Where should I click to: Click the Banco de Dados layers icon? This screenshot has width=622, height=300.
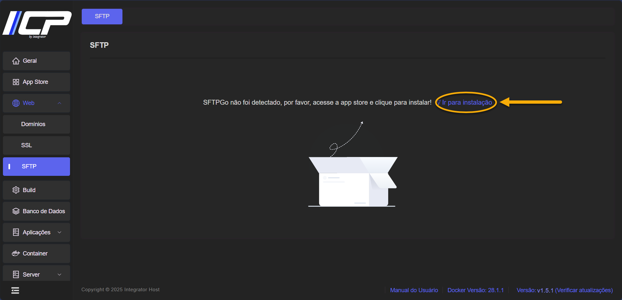(x=16, y=211)
